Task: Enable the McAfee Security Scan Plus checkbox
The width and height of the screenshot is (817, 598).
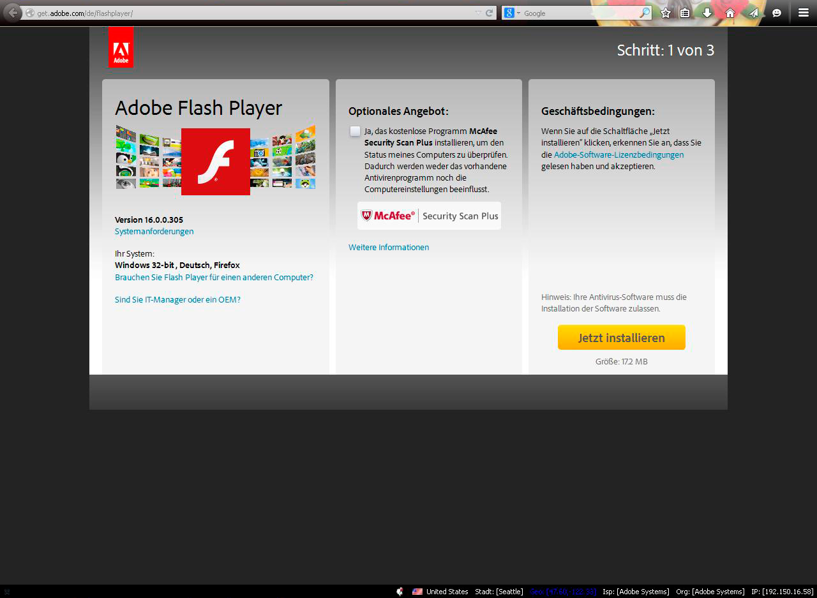Action: [355, 131]
